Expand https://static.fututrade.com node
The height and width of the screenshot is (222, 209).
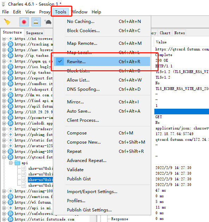click(x=4, y=219)
